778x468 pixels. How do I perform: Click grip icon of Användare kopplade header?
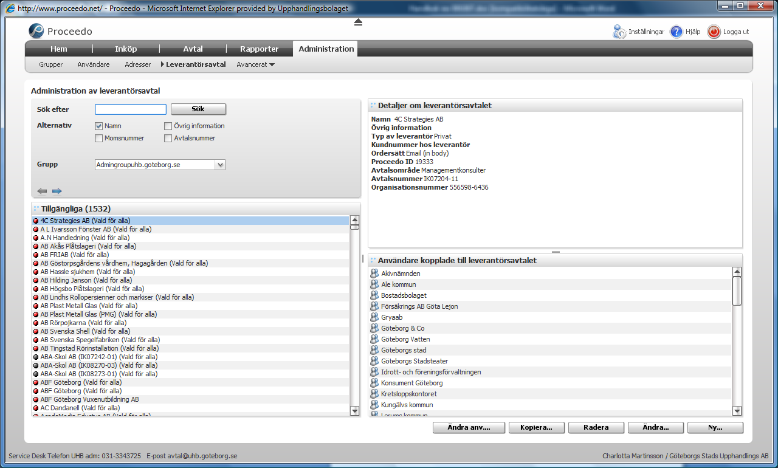[x=373, y=260]
